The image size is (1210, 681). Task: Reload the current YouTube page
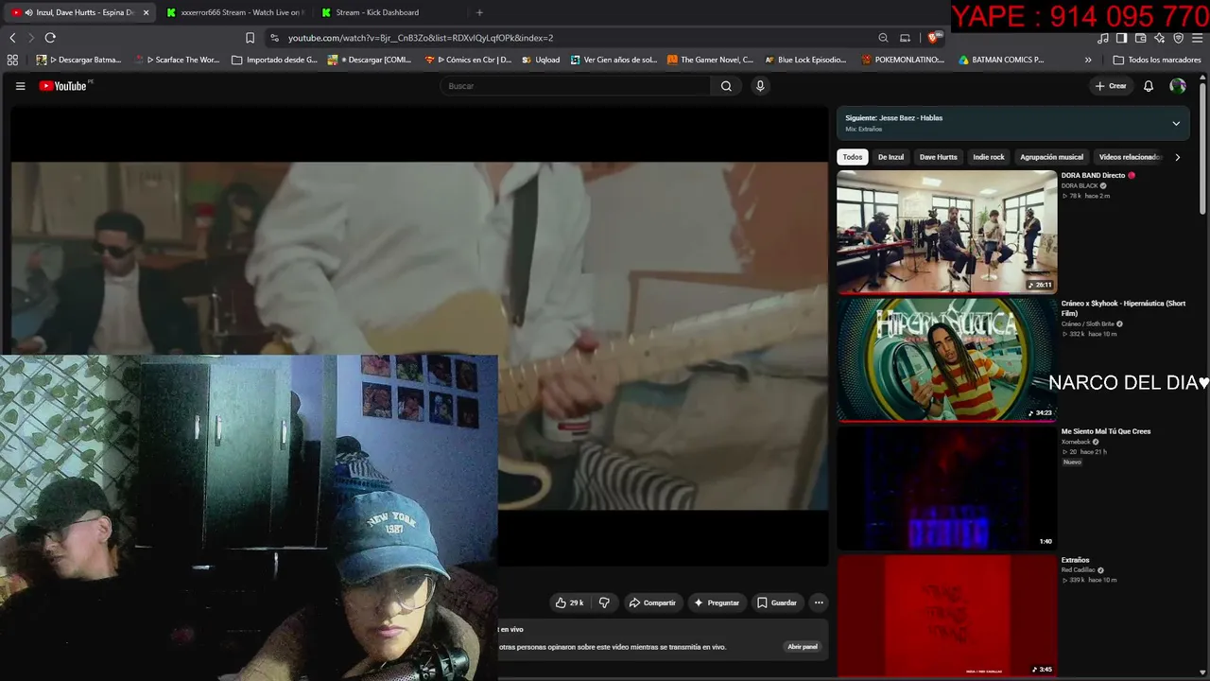click(50, 38)
